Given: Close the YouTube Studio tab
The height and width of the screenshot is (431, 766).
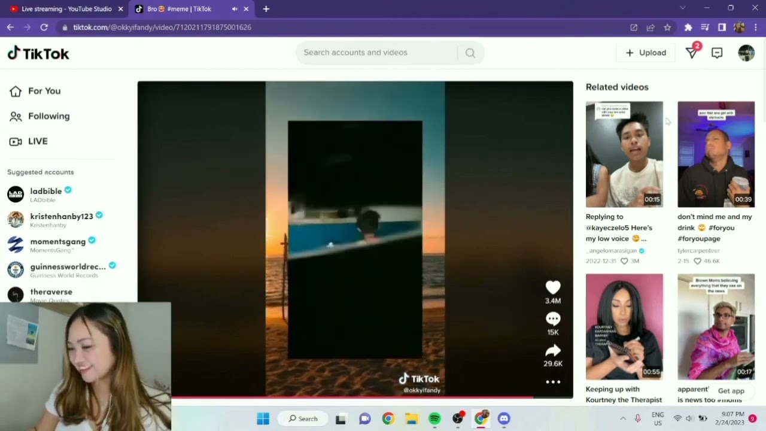Looking at the screenshot, I should click(120, 9).
